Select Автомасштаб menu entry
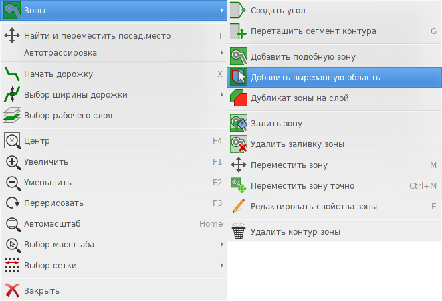Image resolution: width=442 pixels, height=301 pixels. [114, 224]
